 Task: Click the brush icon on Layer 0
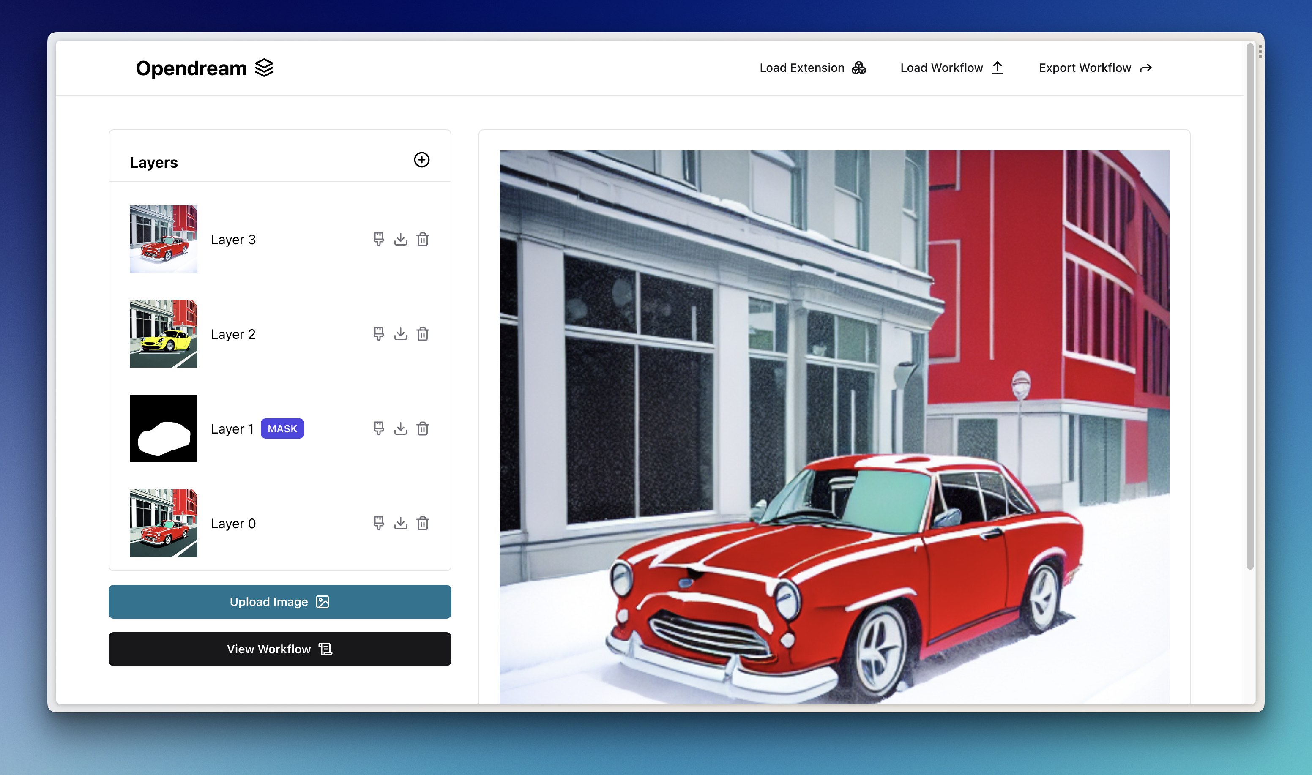[x=379, y=523]
